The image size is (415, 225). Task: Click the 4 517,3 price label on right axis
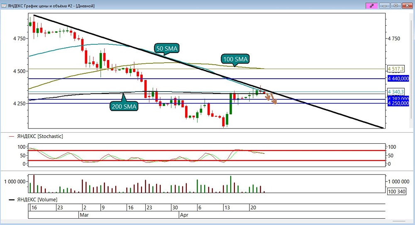click(x=395, y=69)
